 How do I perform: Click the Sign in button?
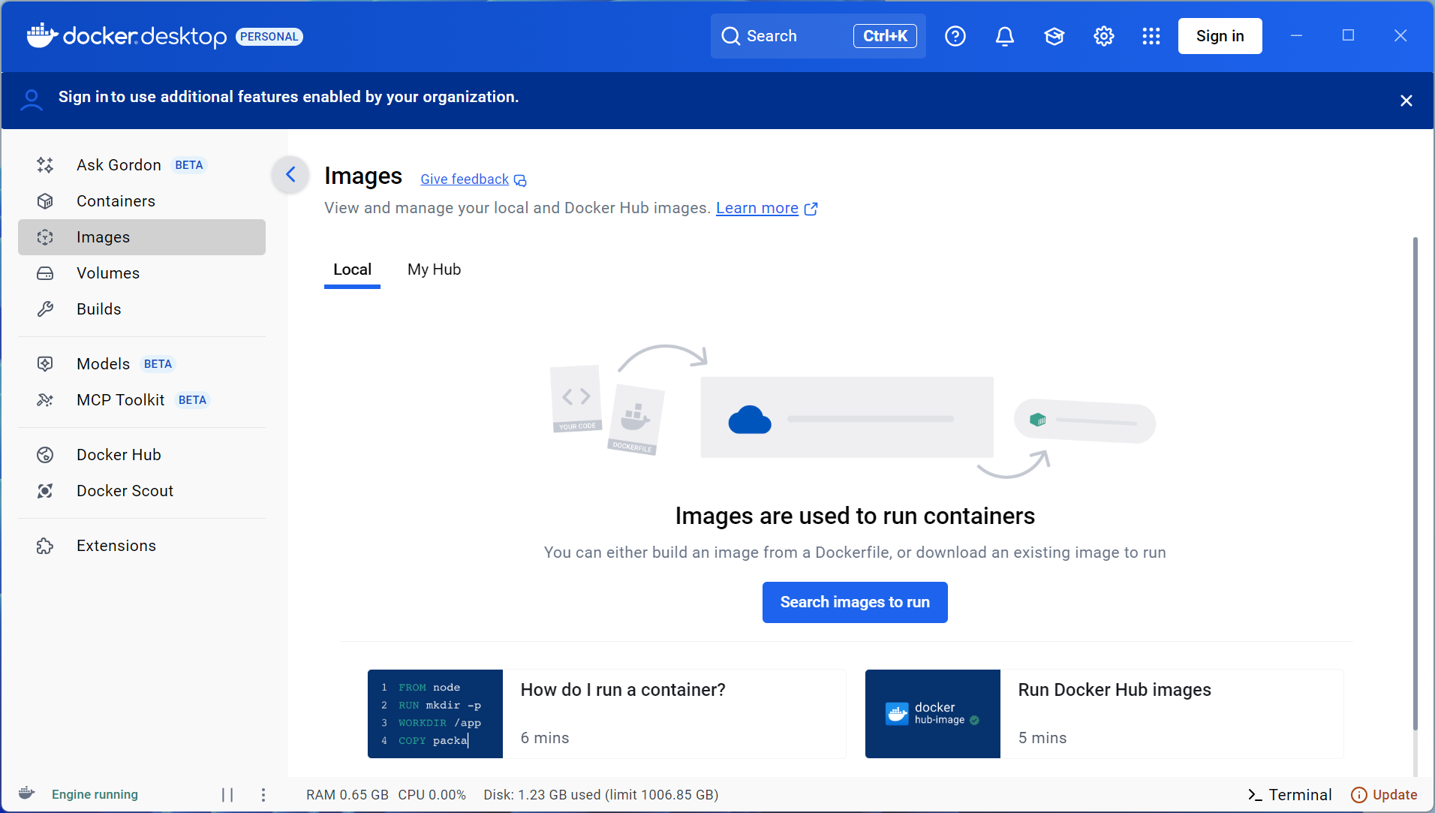(x=1220, y=36)
